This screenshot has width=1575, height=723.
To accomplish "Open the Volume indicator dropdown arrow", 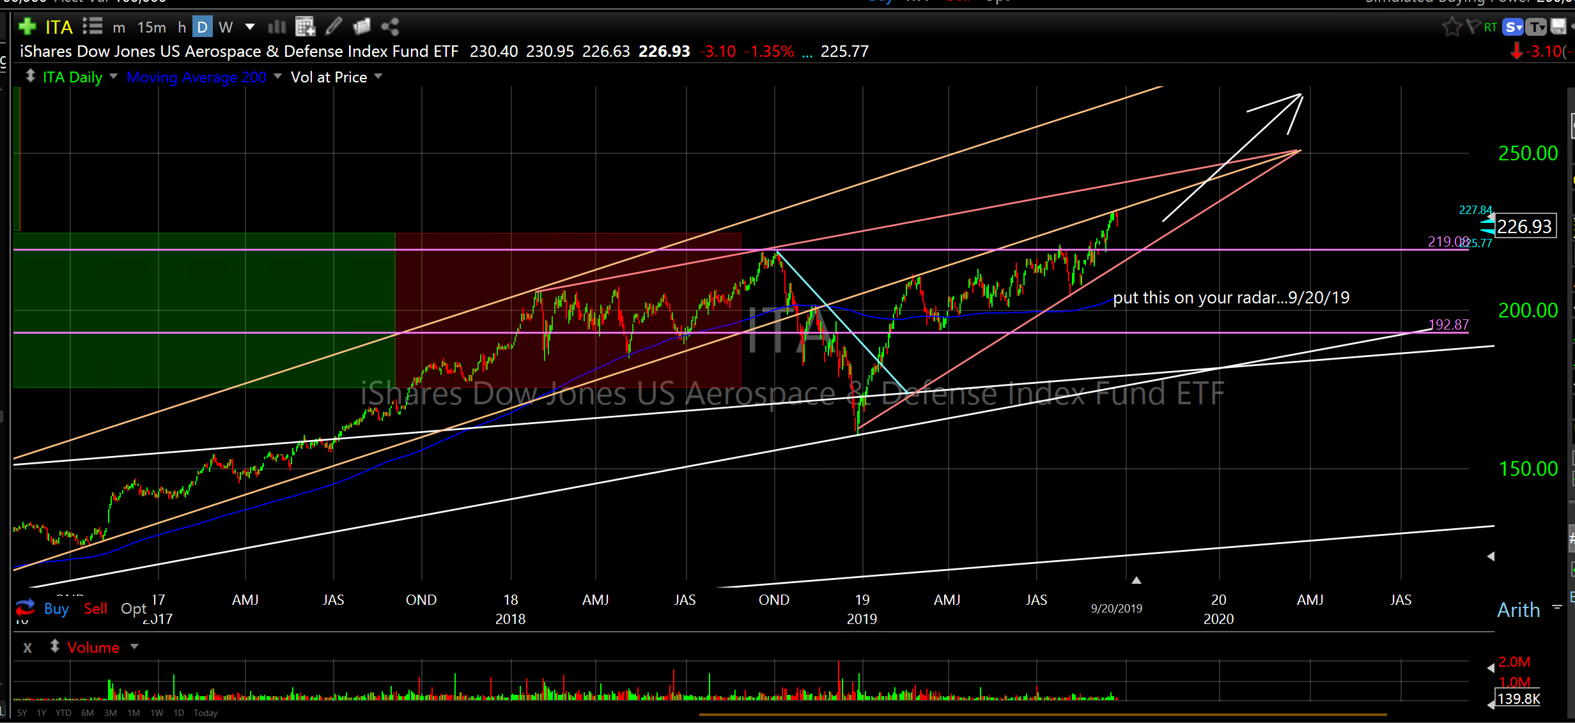I will click(x=134, y=647).
